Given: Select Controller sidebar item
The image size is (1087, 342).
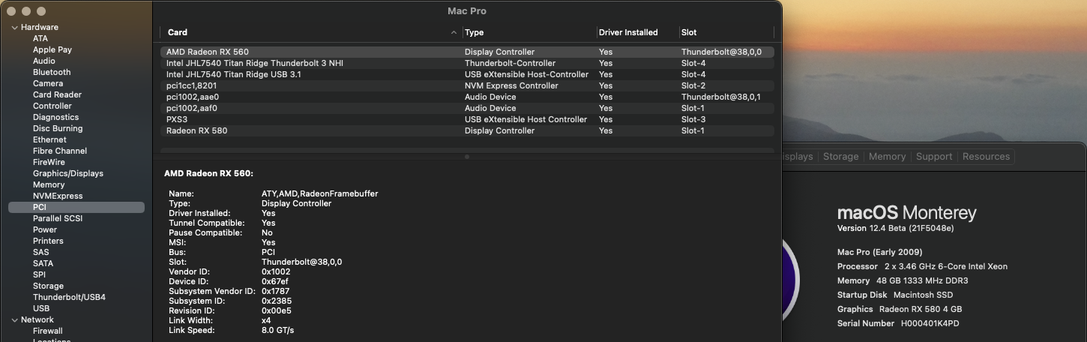Looking at the screenshot, I should pyautogui.click(x=52, y=106).
